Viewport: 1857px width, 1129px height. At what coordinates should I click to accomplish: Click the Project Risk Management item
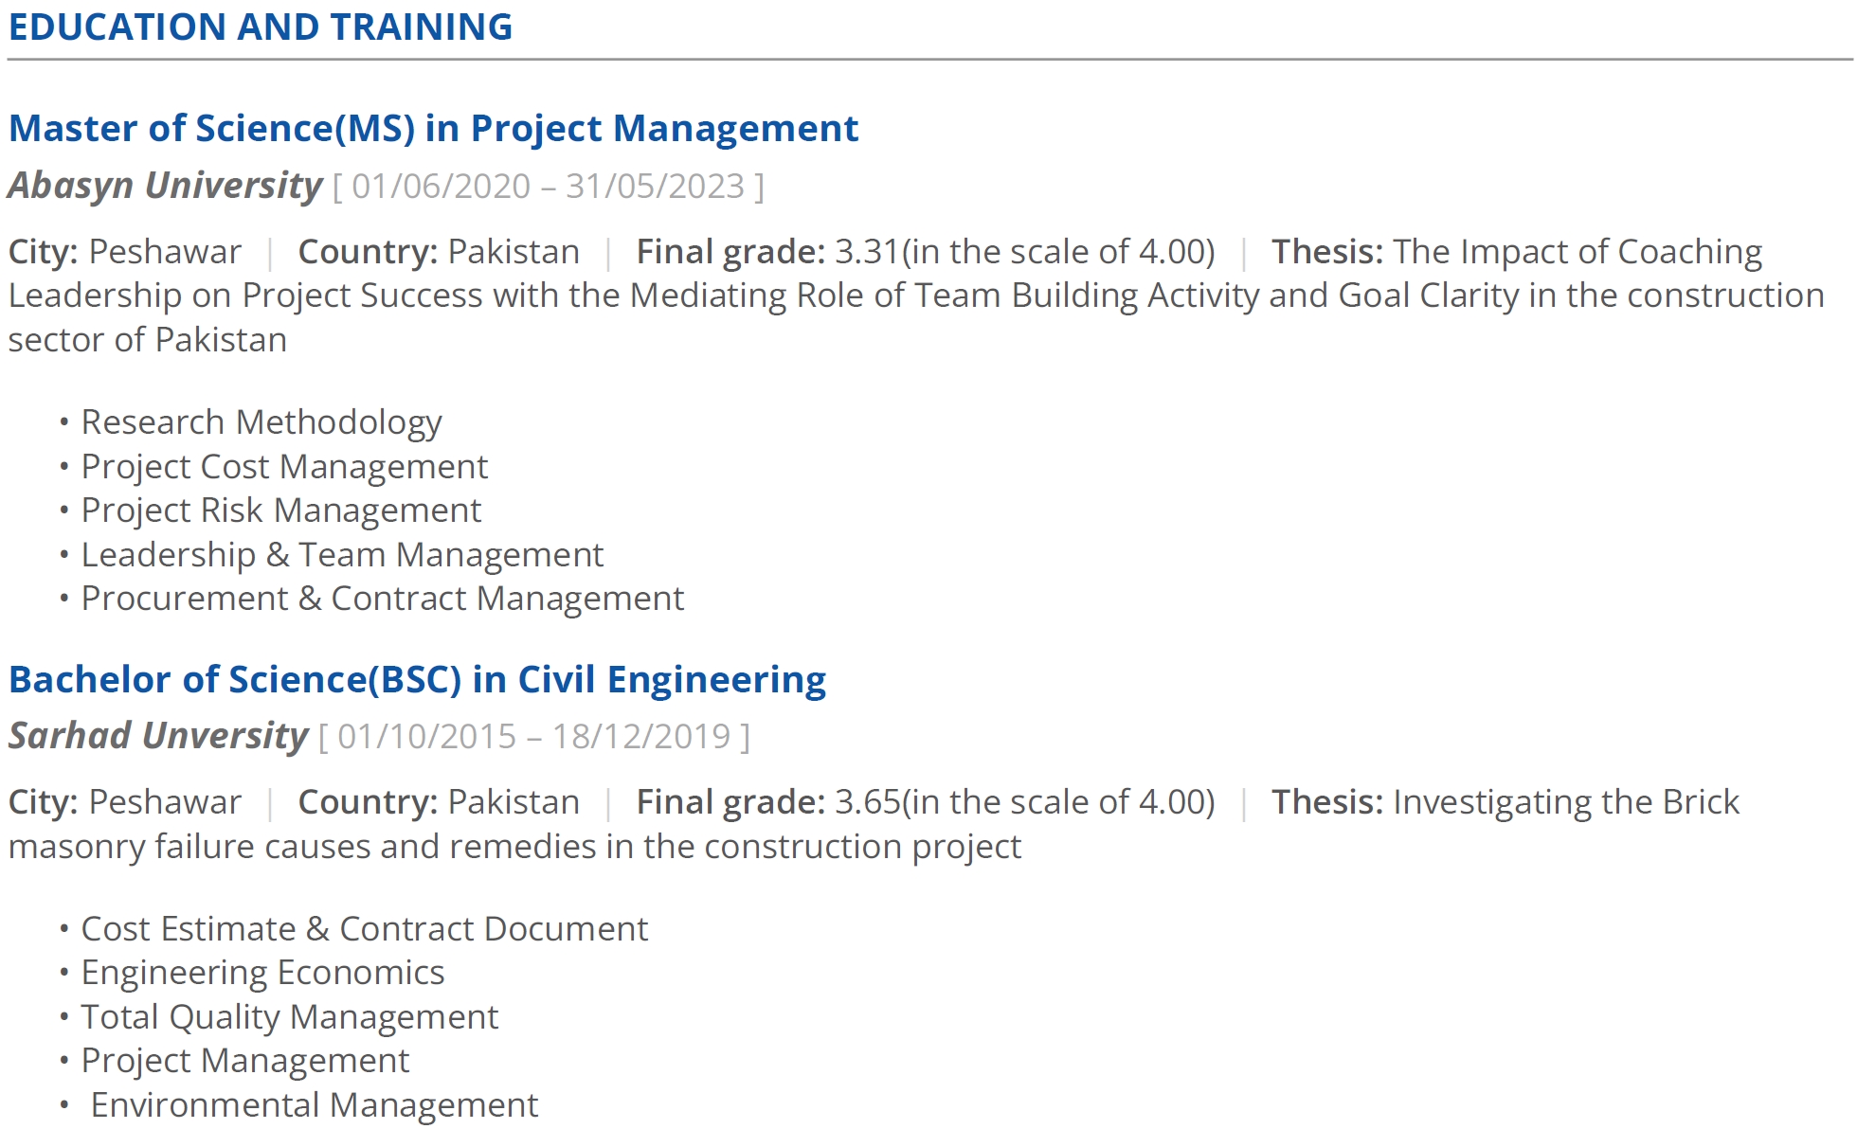click(x=281, y=511)
